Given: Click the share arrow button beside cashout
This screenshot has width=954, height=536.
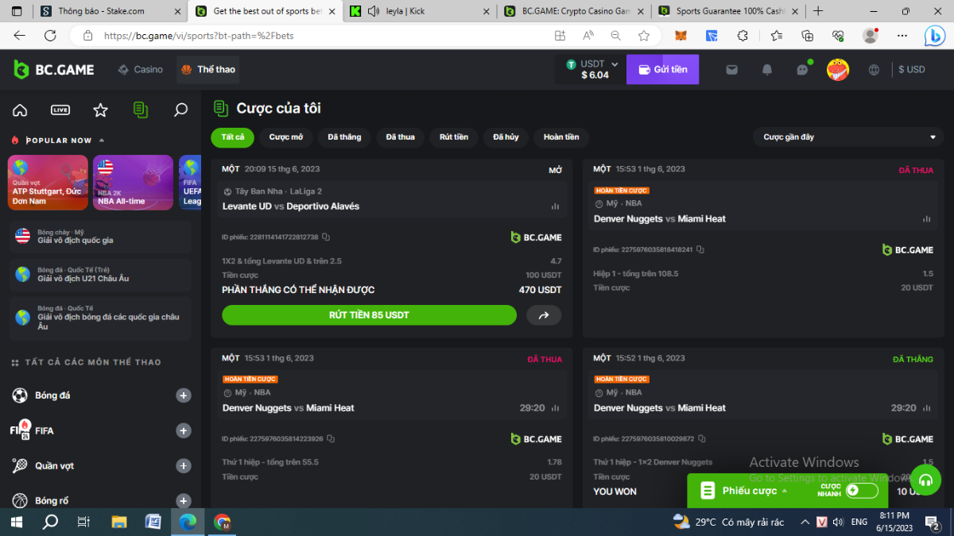Looking at the screenshot, I should pos(544,315).
